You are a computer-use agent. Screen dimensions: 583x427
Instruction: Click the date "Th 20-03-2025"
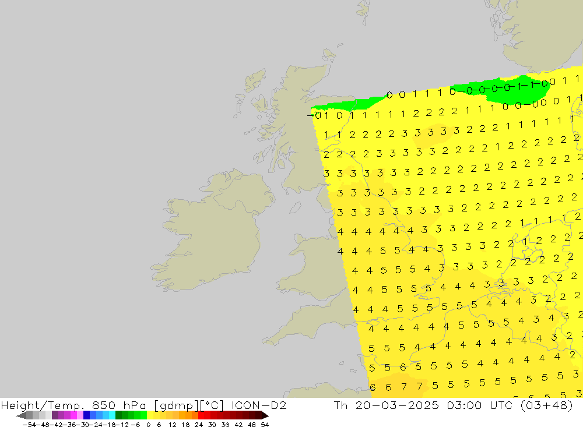coord(387,405)
